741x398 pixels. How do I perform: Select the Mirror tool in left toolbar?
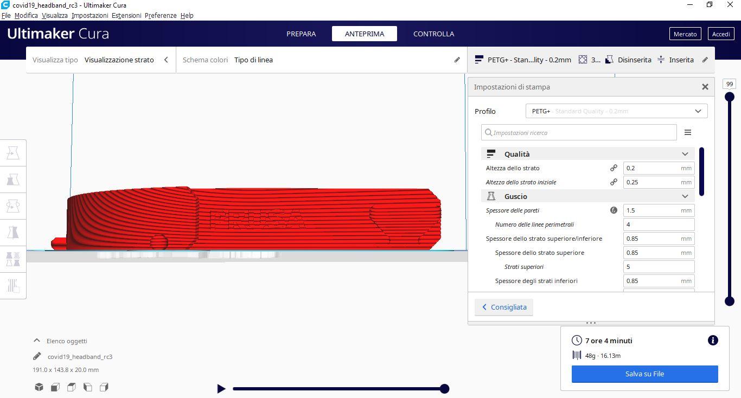13,233
